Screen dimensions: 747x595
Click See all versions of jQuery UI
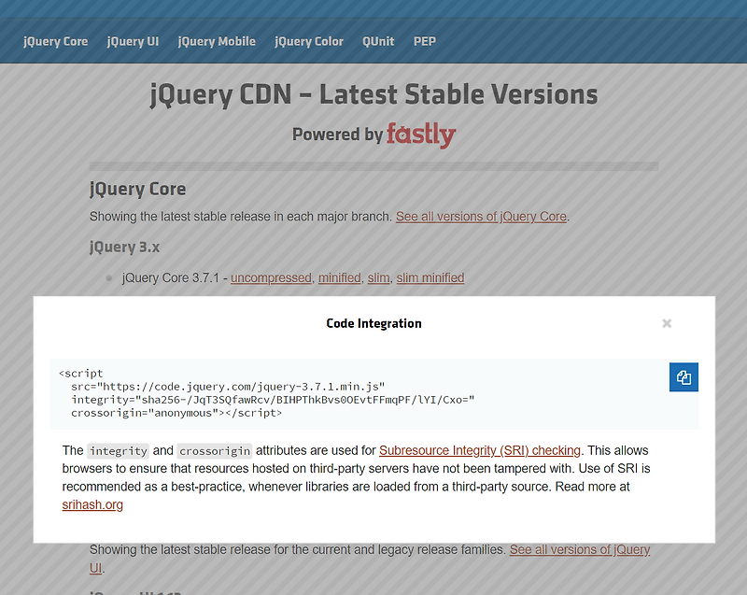point(370,559)
